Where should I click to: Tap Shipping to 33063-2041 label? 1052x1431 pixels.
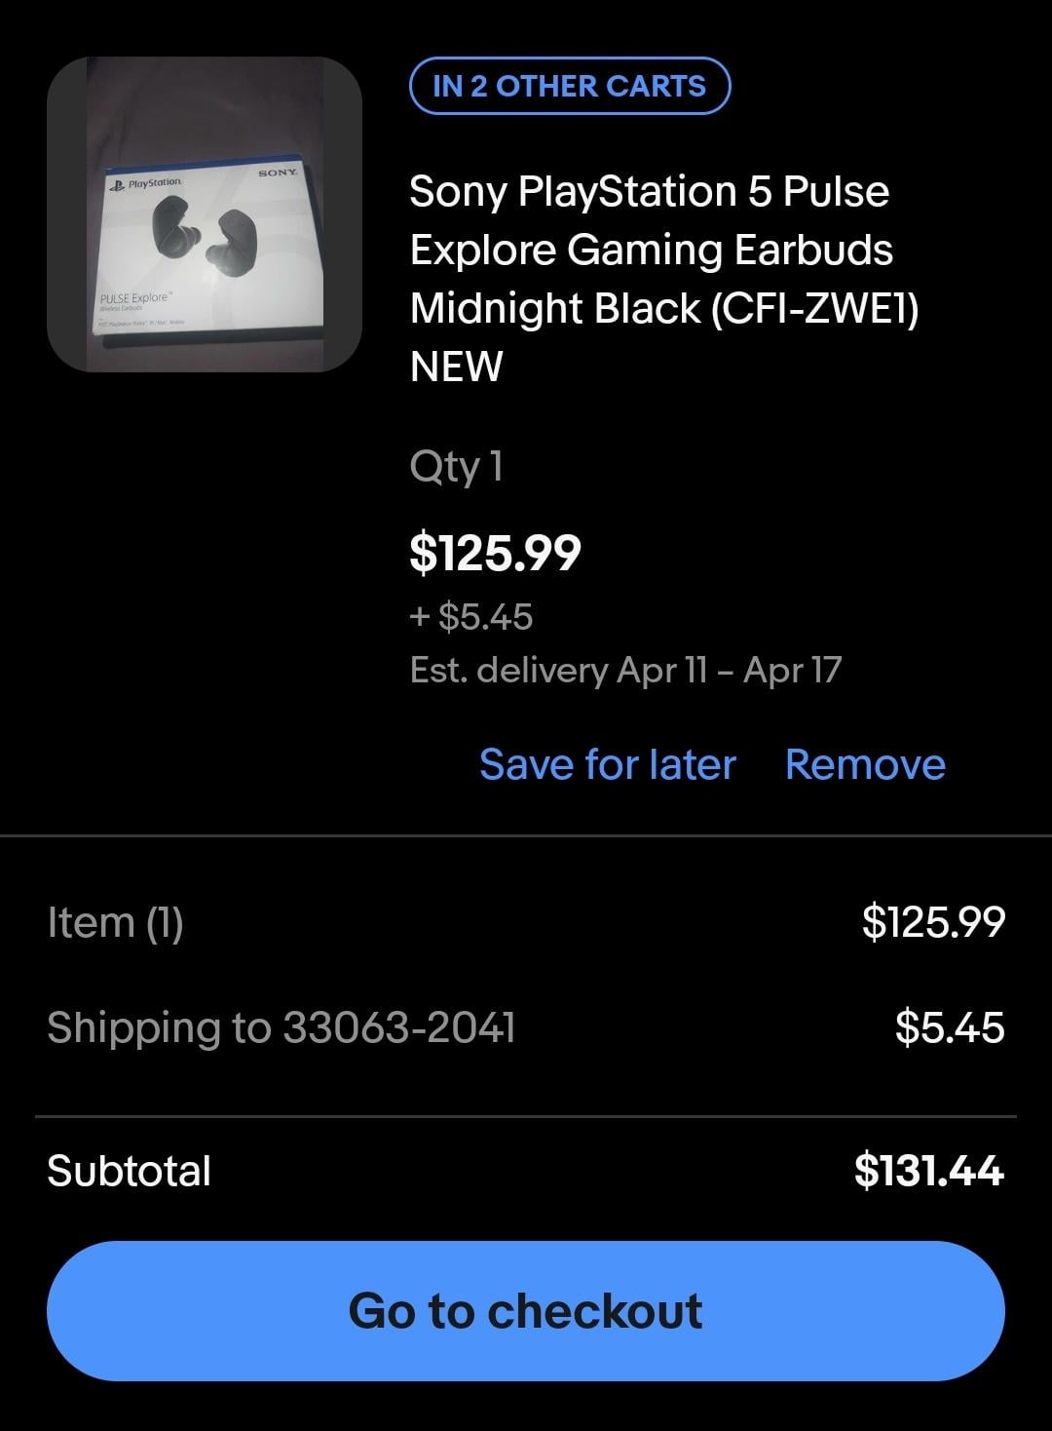281,1027
